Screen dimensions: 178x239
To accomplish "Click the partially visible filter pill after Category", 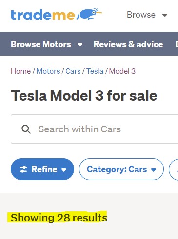I will point(174,169).
